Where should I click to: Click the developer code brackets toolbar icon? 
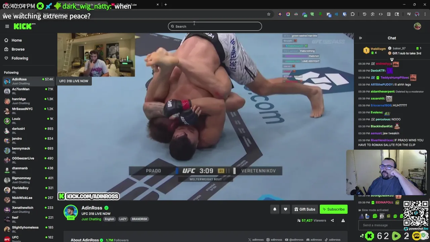pyautogui.click(x=381, y=14)
